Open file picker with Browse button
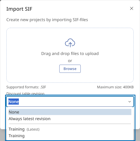Viewport: 140px width, 141px height. coord(70,69)
